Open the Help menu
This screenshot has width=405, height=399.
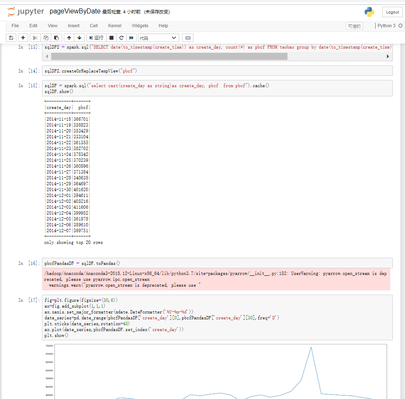163,26
